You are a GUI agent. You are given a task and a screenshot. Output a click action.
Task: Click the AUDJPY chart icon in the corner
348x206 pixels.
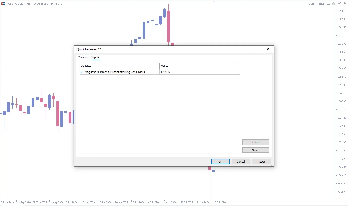click(x=3, y=4)
